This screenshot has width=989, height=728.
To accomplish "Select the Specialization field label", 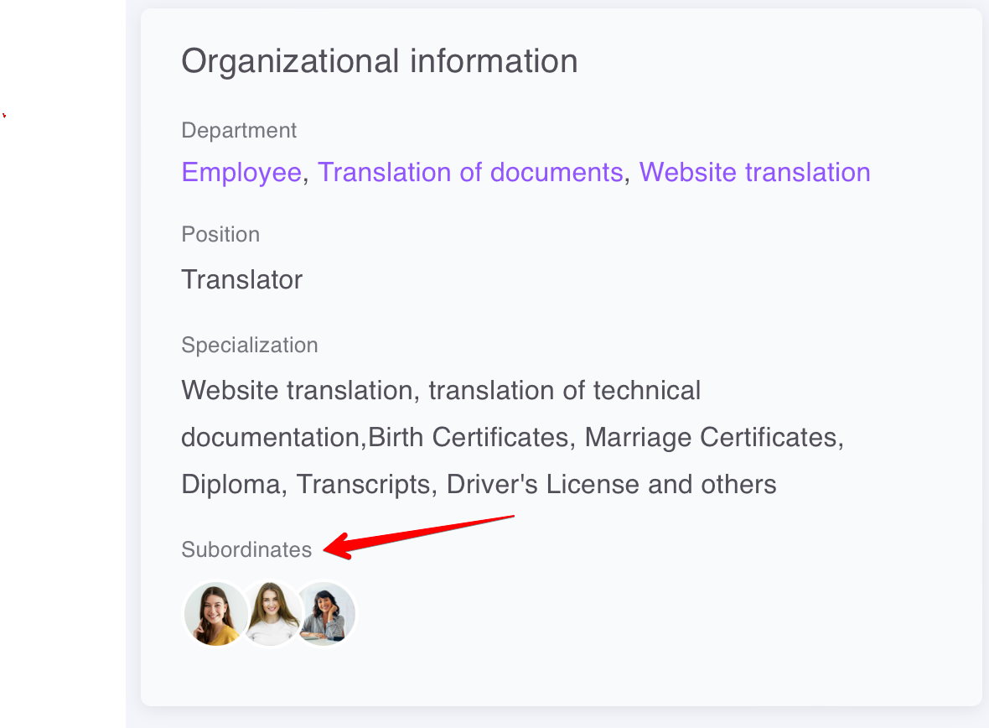I will coord(250,346).
